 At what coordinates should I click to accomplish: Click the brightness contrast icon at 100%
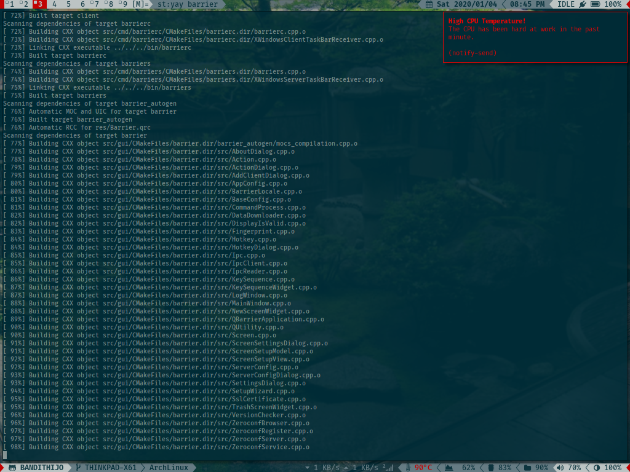pos(596,468)
